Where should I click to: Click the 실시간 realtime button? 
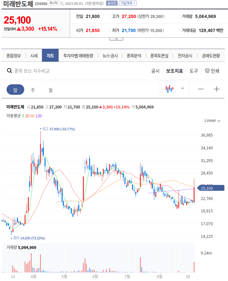point(112,3)
